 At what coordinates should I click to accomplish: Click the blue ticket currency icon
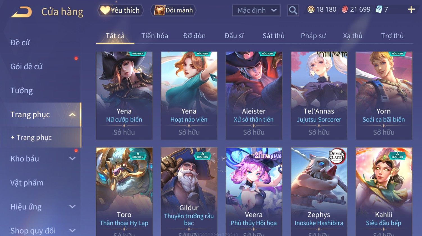point(379,10)
